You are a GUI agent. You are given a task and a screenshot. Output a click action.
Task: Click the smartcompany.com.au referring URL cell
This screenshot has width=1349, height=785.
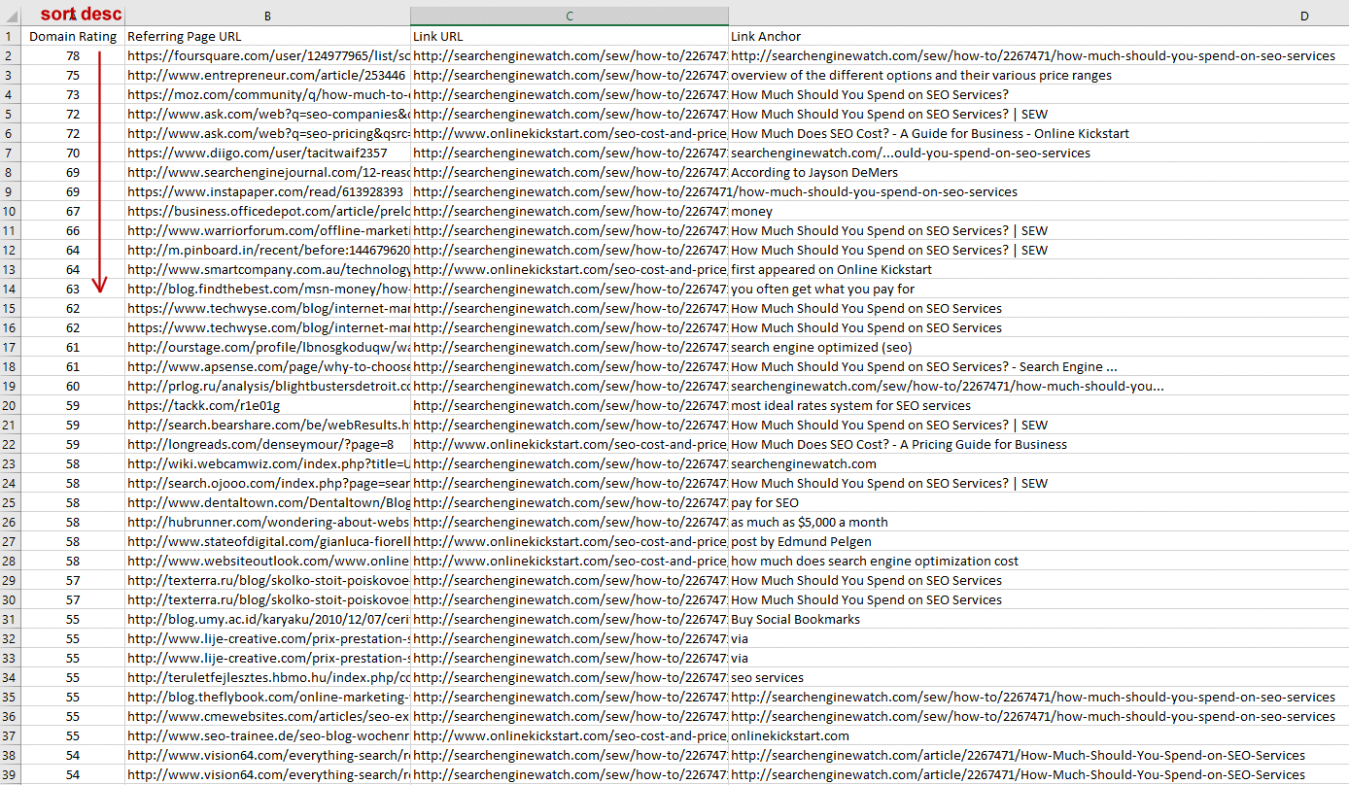(x=267, y=269)
